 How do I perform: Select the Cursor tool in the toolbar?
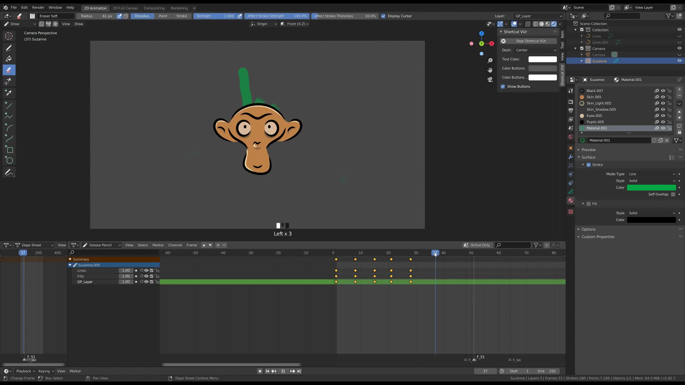point(9,36)
